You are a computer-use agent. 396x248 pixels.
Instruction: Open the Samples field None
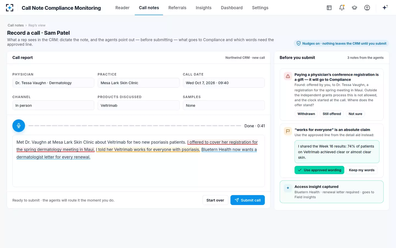pos(224,105)
